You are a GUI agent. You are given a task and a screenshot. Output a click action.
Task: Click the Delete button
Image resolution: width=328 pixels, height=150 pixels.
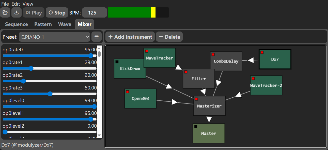click(169, 37)
